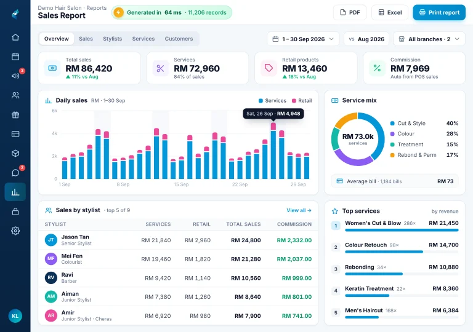
Task: Open the customers people icon in sidebar
Action: [x=15, y=95]
